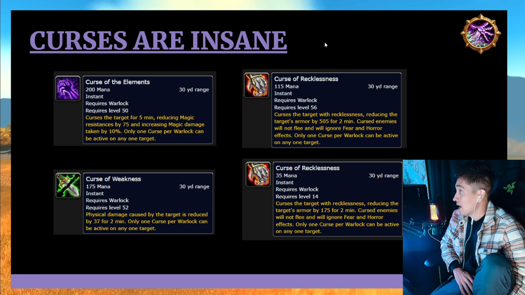Click the icon of the 115 Mana Curse of Recklessness
Screen dimensions: 525x295
pyautogui.click(x=256, y=85)
